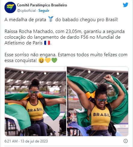The image size is (133, 147).
Task: Click the laughing face emoji
Action: 41,60
